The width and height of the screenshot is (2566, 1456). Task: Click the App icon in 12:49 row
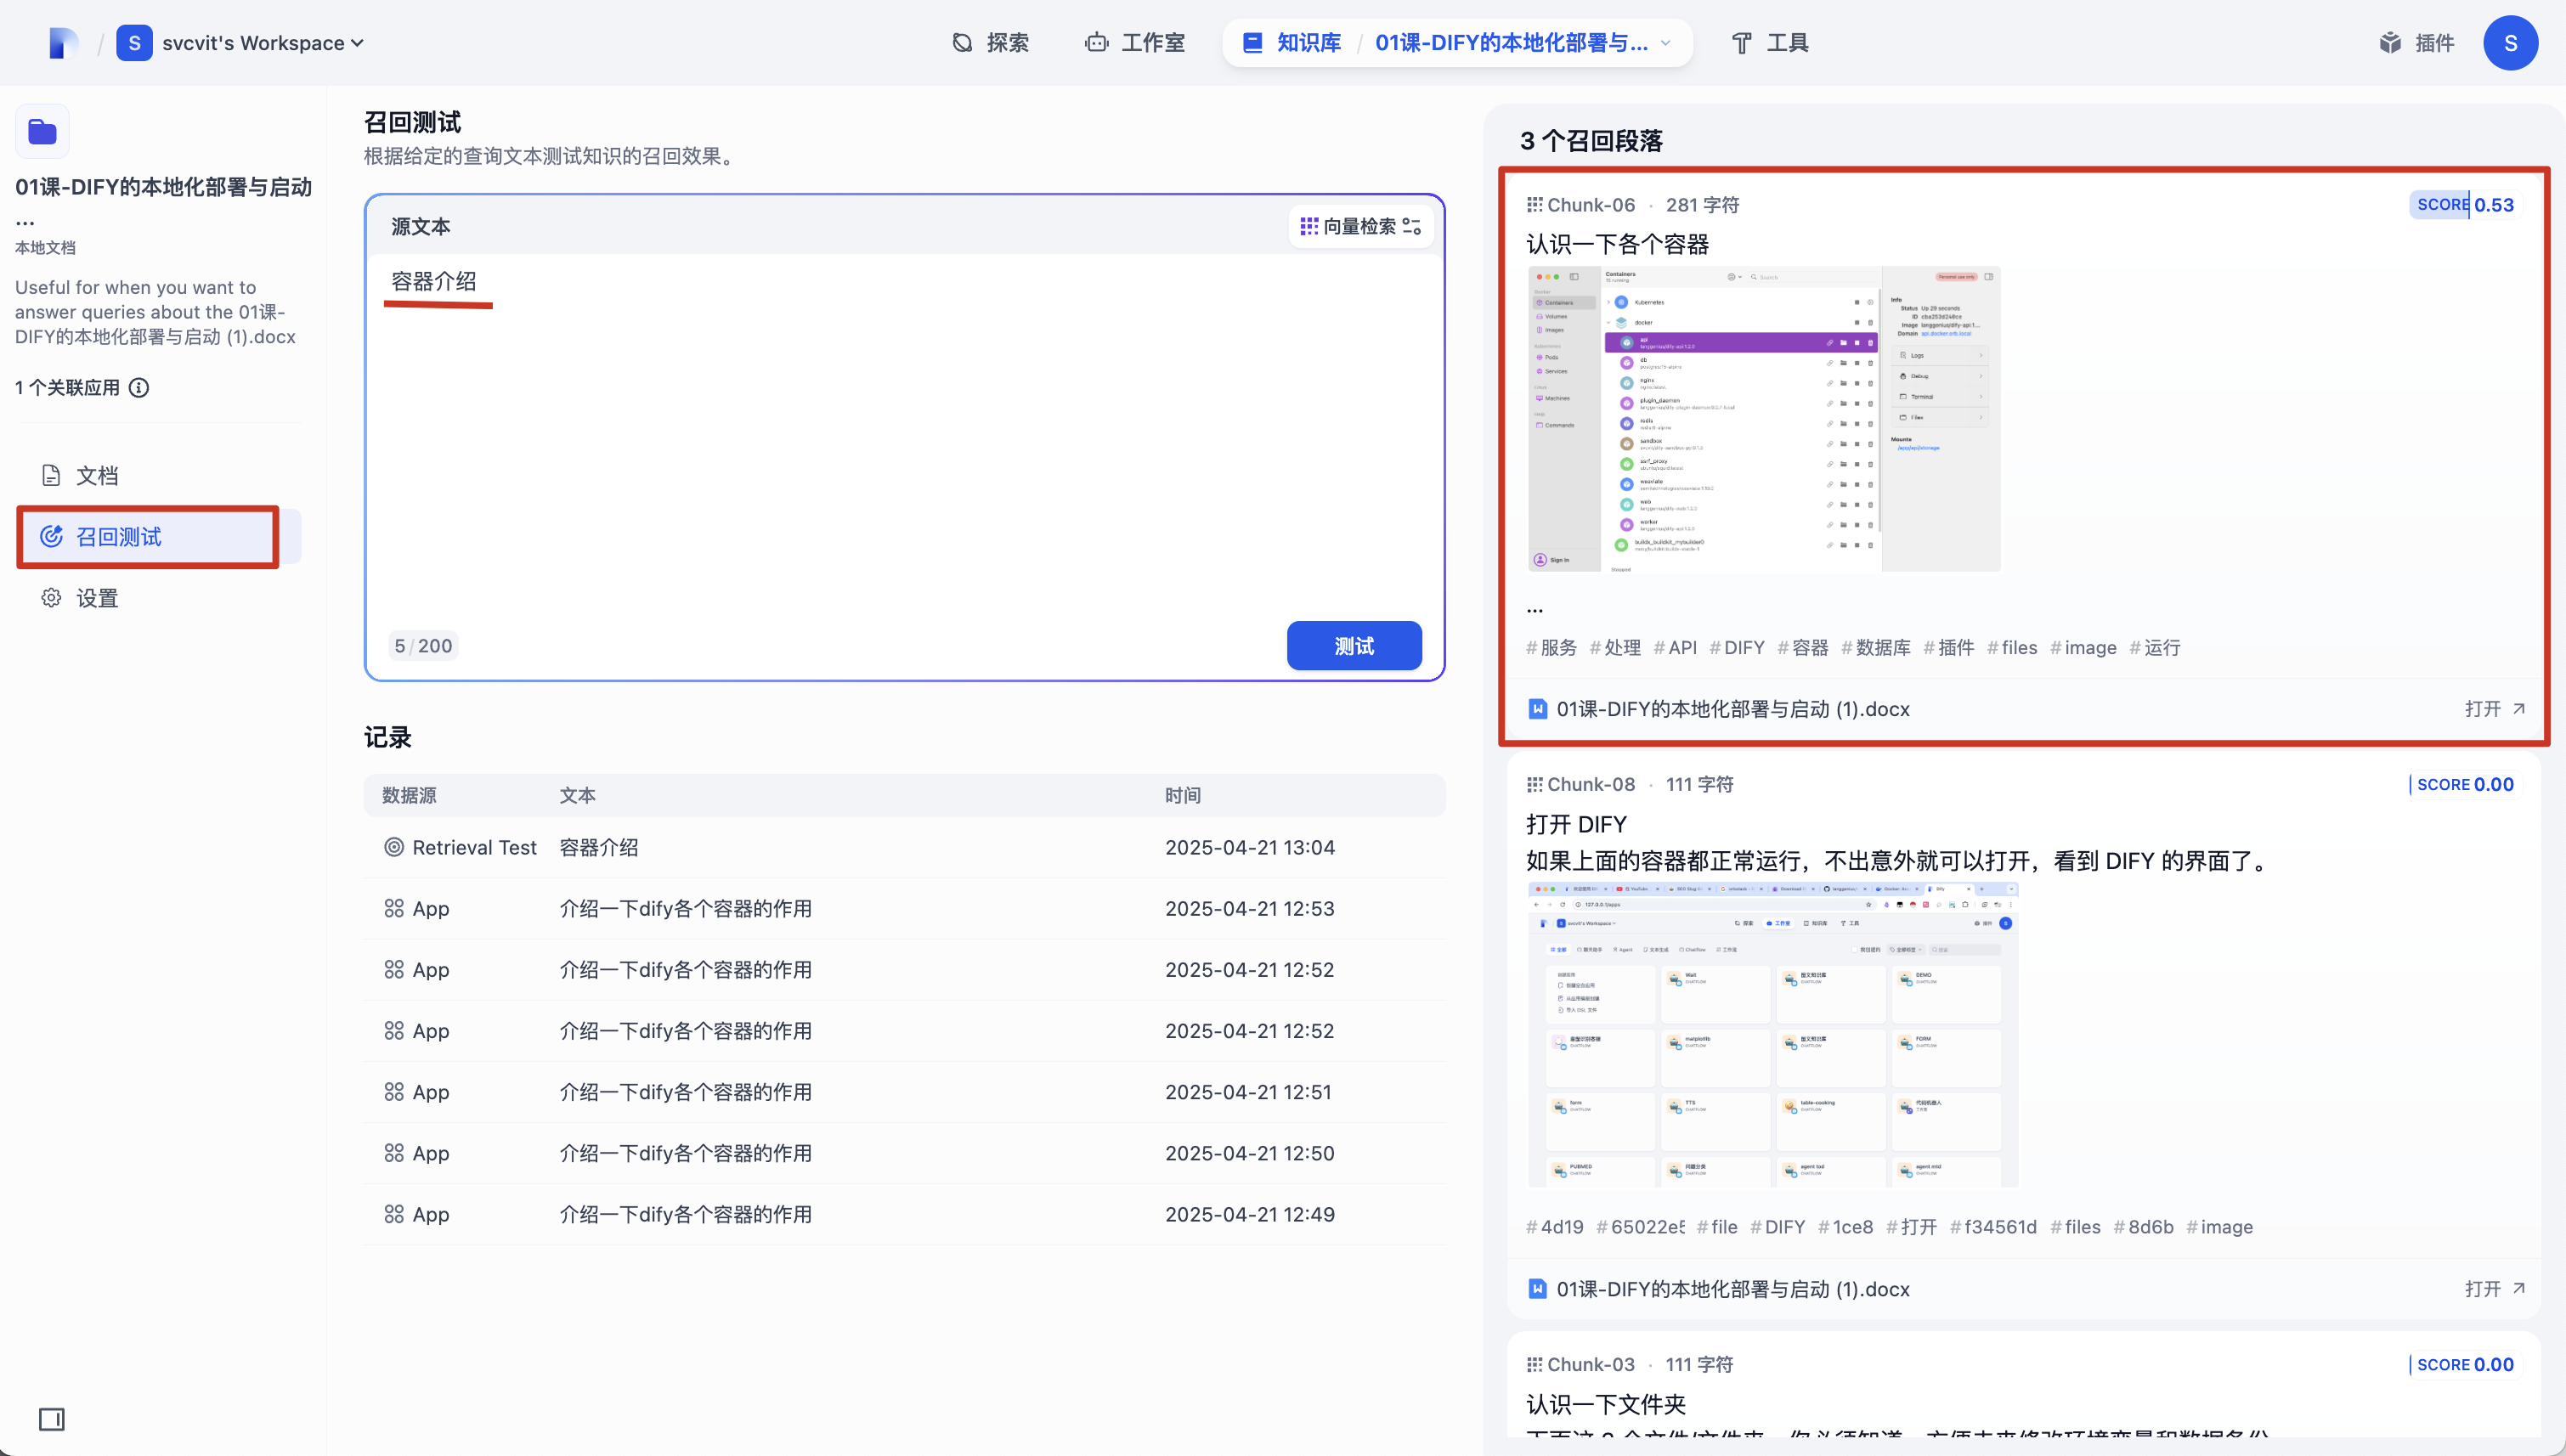(x=394, y=1214)
